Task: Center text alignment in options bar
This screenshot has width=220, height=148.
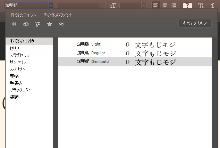Action: [165, 6]
